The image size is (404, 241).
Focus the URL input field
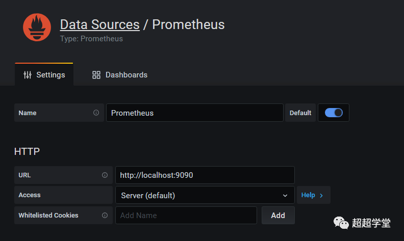point(205,175)
